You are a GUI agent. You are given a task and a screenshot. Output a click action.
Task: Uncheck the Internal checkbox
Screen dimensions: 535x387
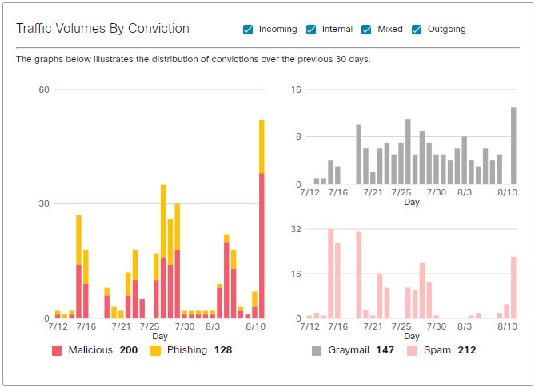311,30
